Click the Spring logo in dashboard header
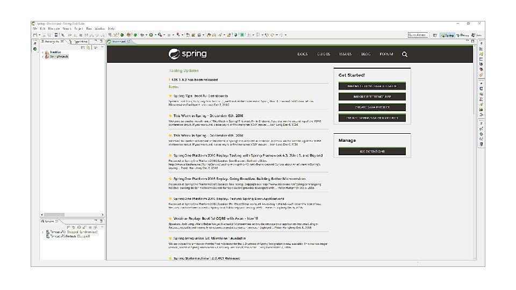Screen dimensions: 516x290 [188, 54]
